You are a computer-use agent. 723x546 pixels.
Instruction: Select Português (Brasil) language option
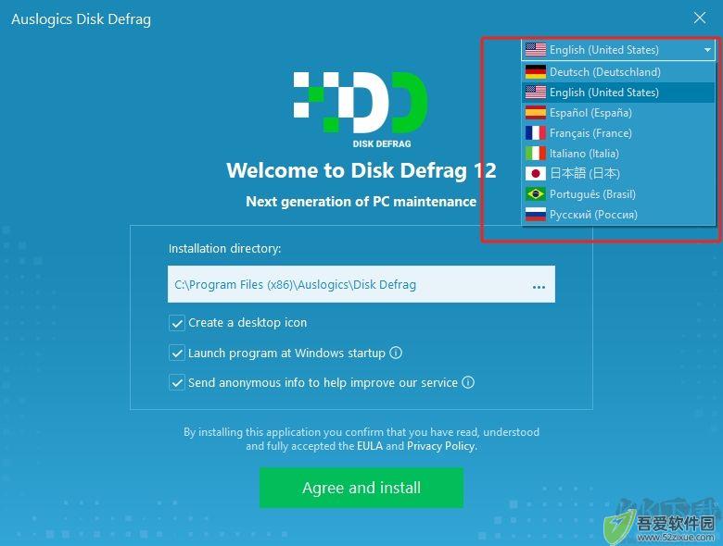coord(618,193)
